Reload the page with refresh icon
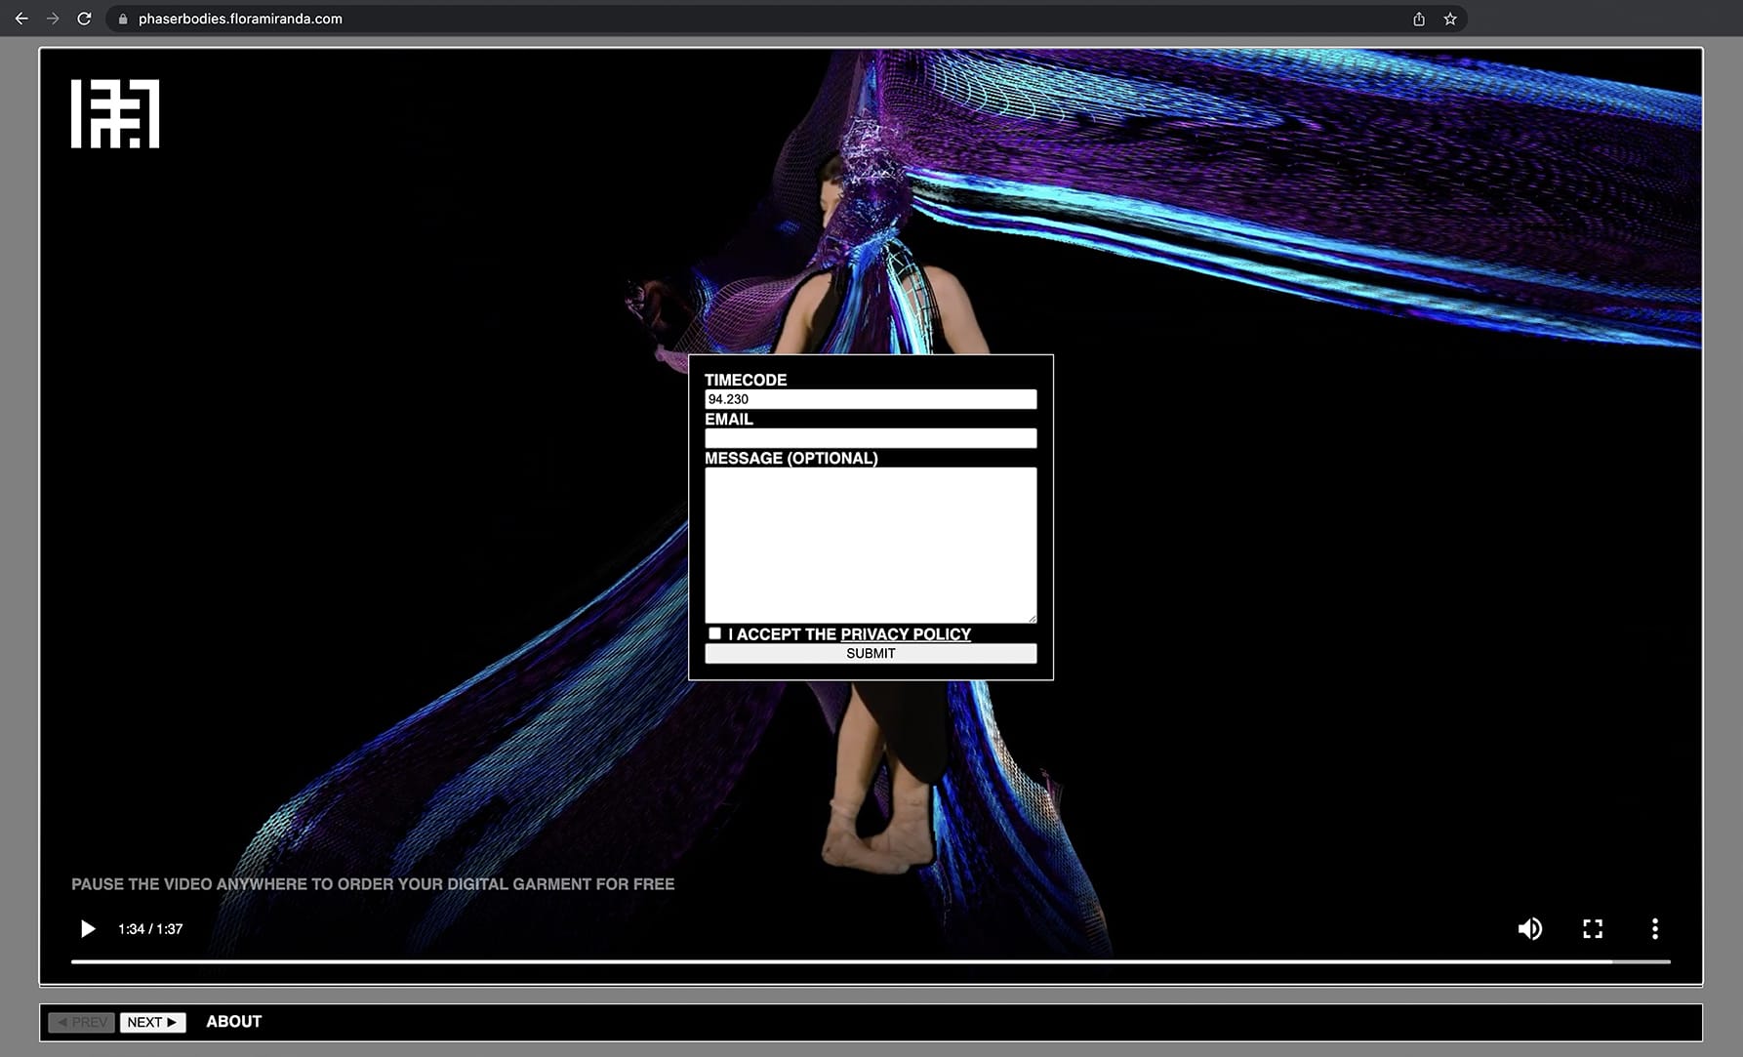 click(84, 19)
